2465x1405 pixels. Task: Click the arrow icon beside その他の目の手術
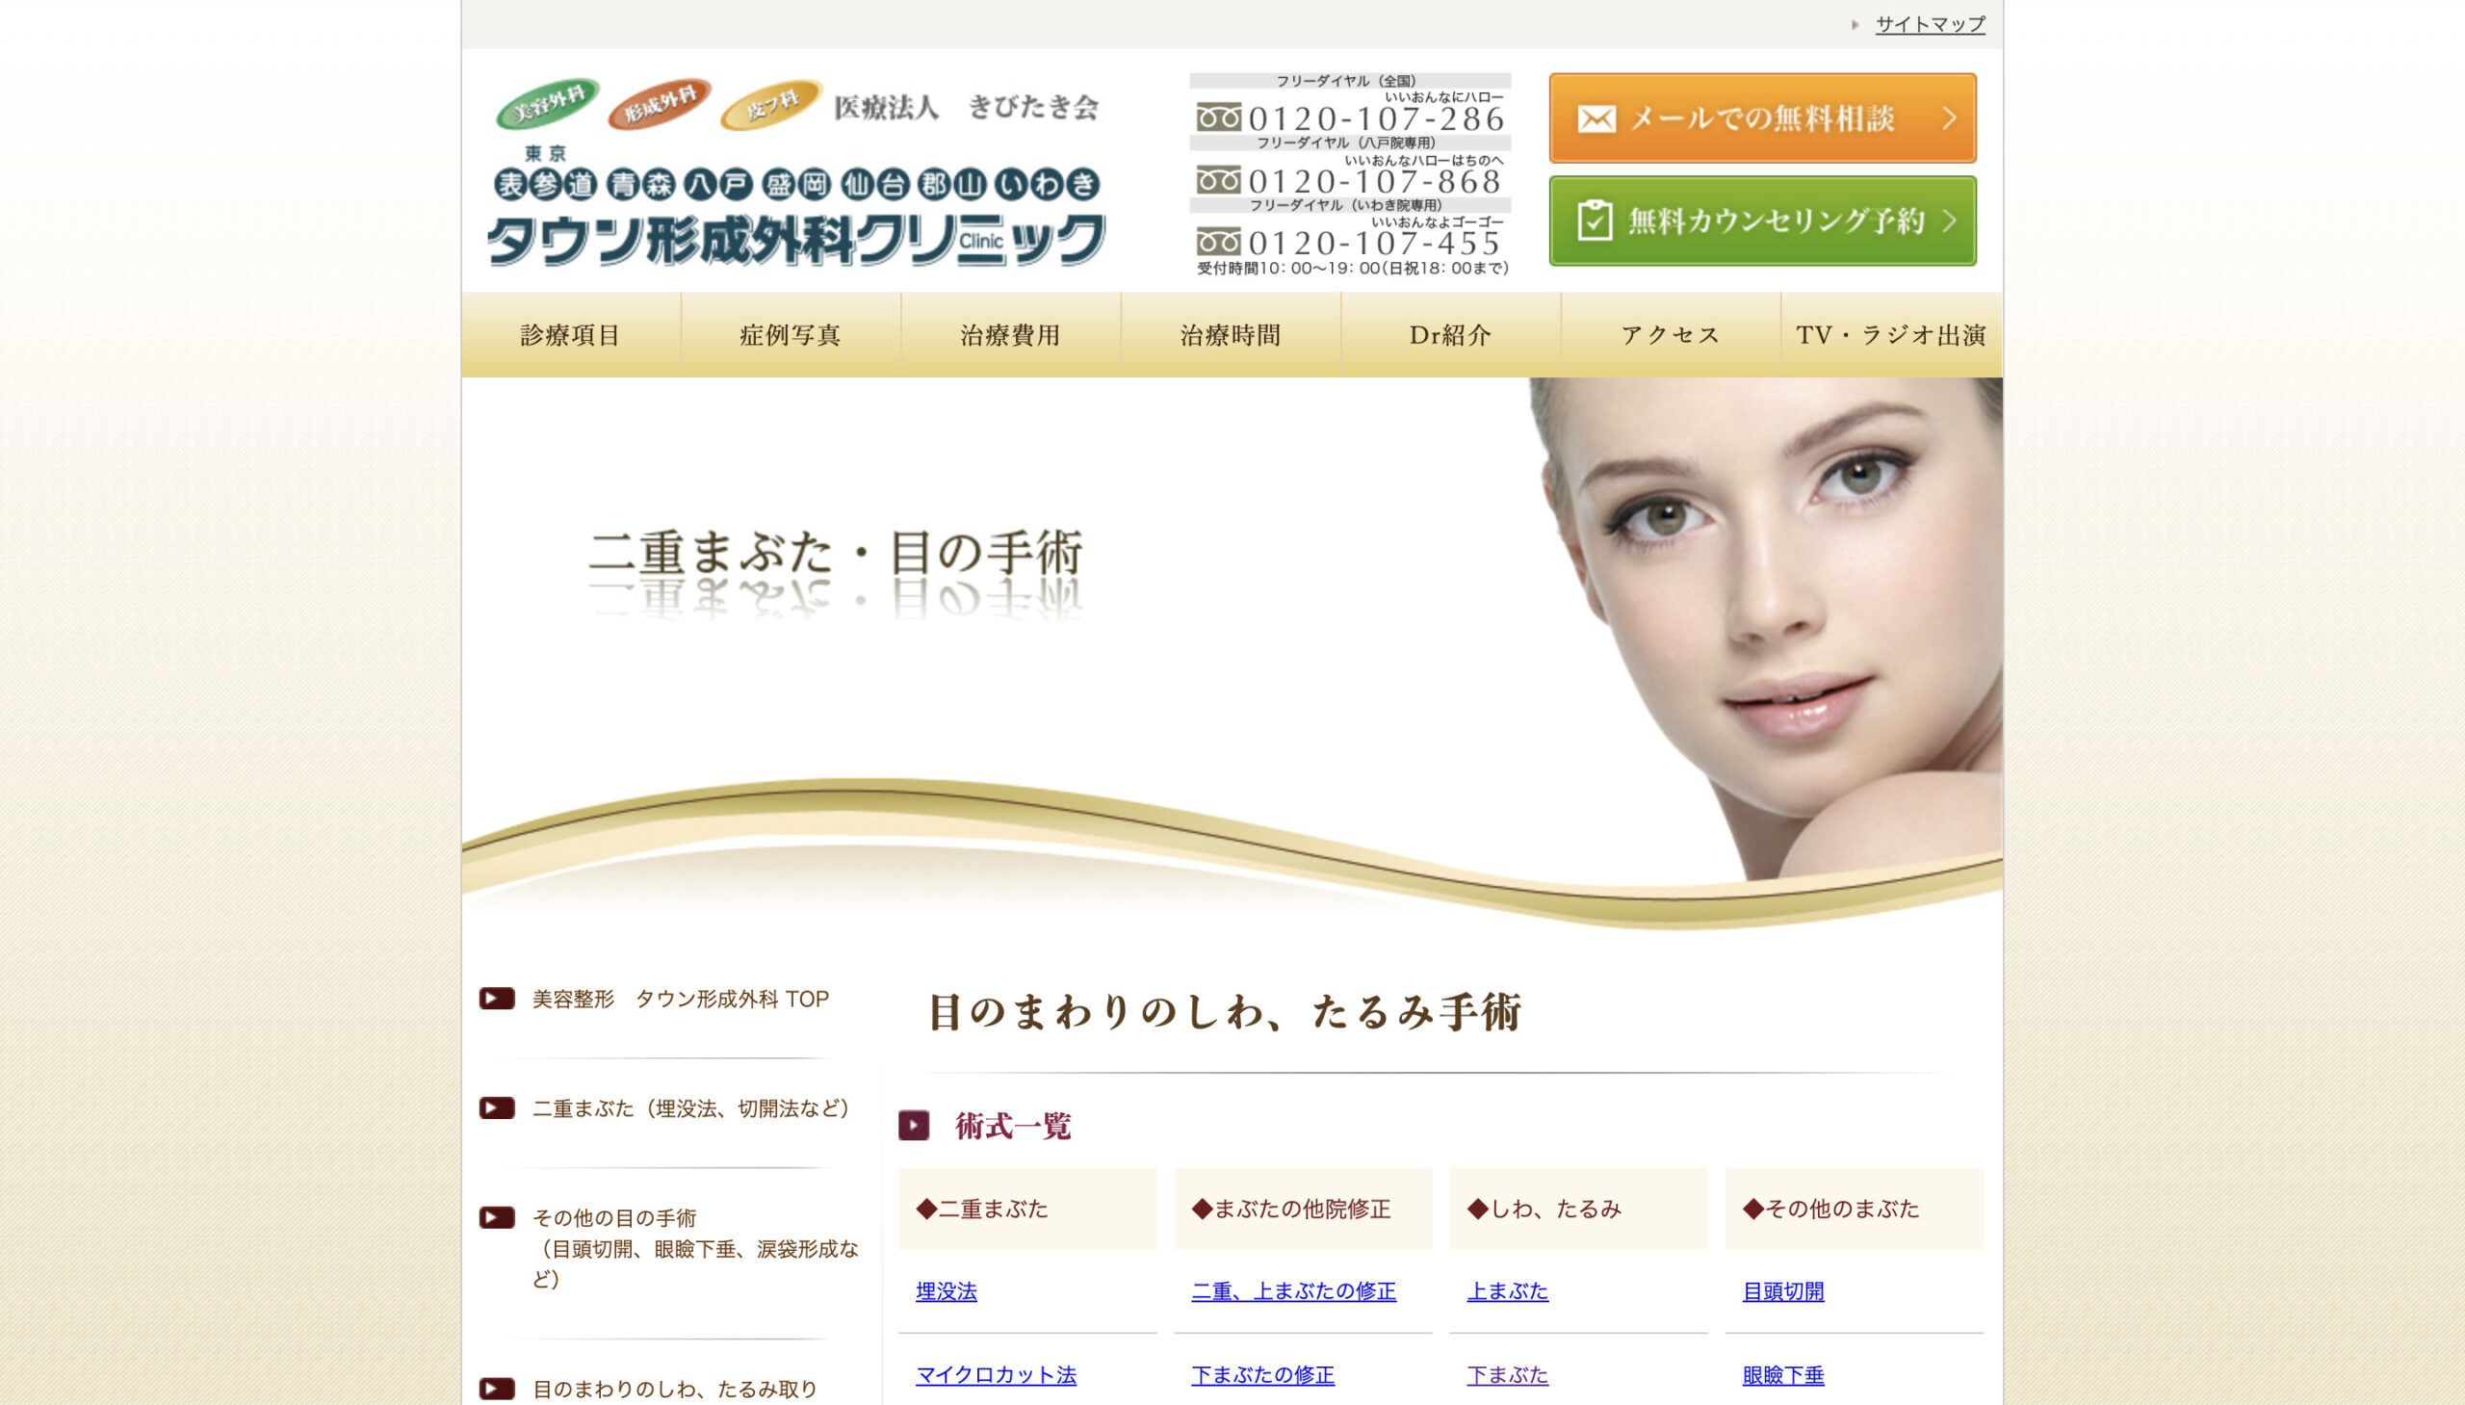click(497, 1217)
